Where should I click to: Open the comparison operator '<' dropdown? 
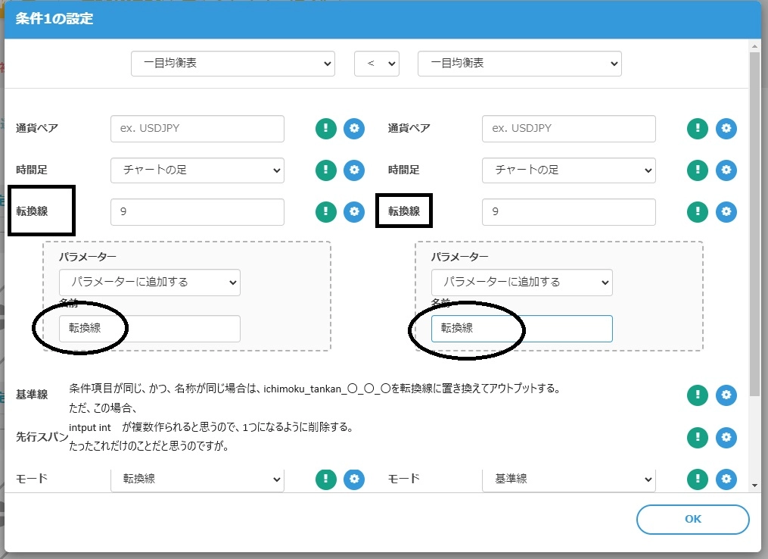[376, 64]
